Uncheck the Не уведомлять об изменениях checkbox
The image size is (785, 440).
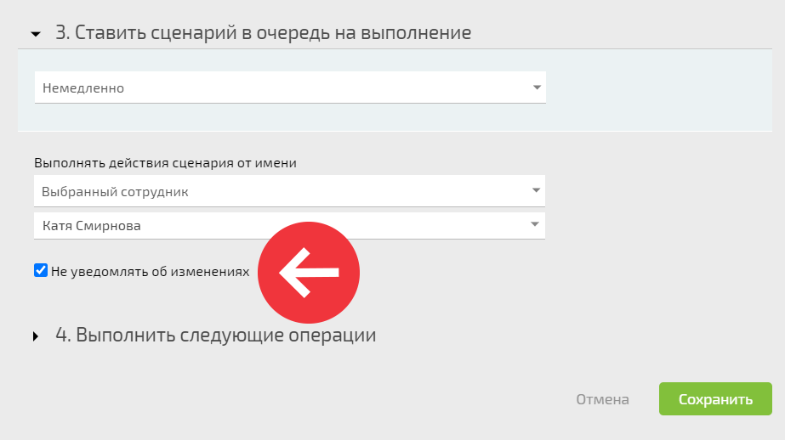(x=41, y=270)
